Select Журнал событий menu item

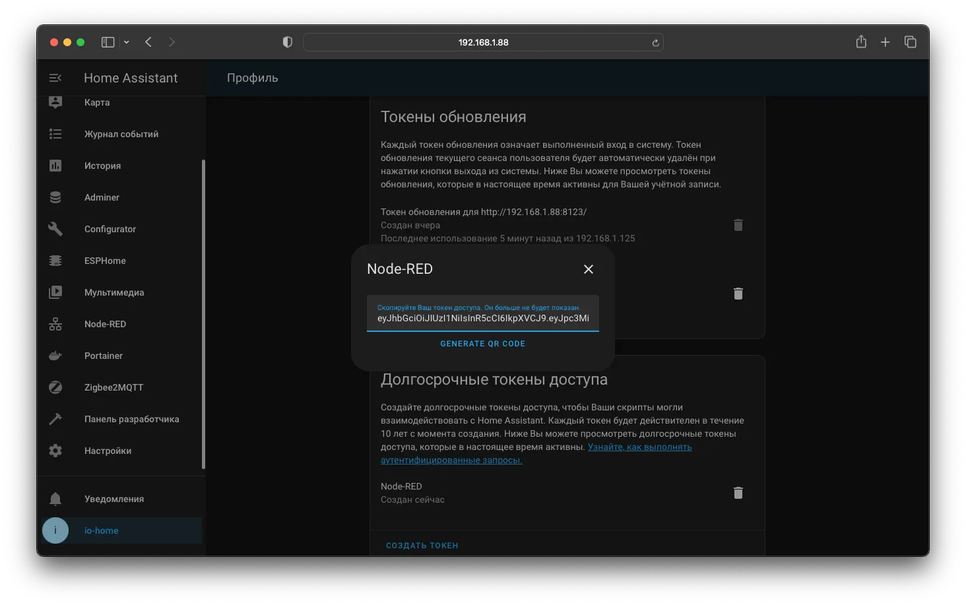tap(121, 134)
